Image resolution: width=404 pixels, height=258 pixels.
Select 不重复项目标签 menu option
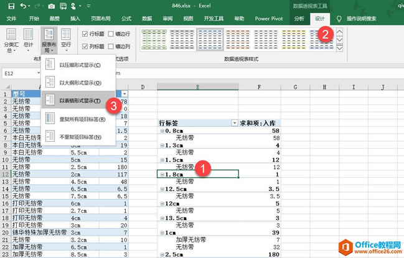(x=78, y=137)
